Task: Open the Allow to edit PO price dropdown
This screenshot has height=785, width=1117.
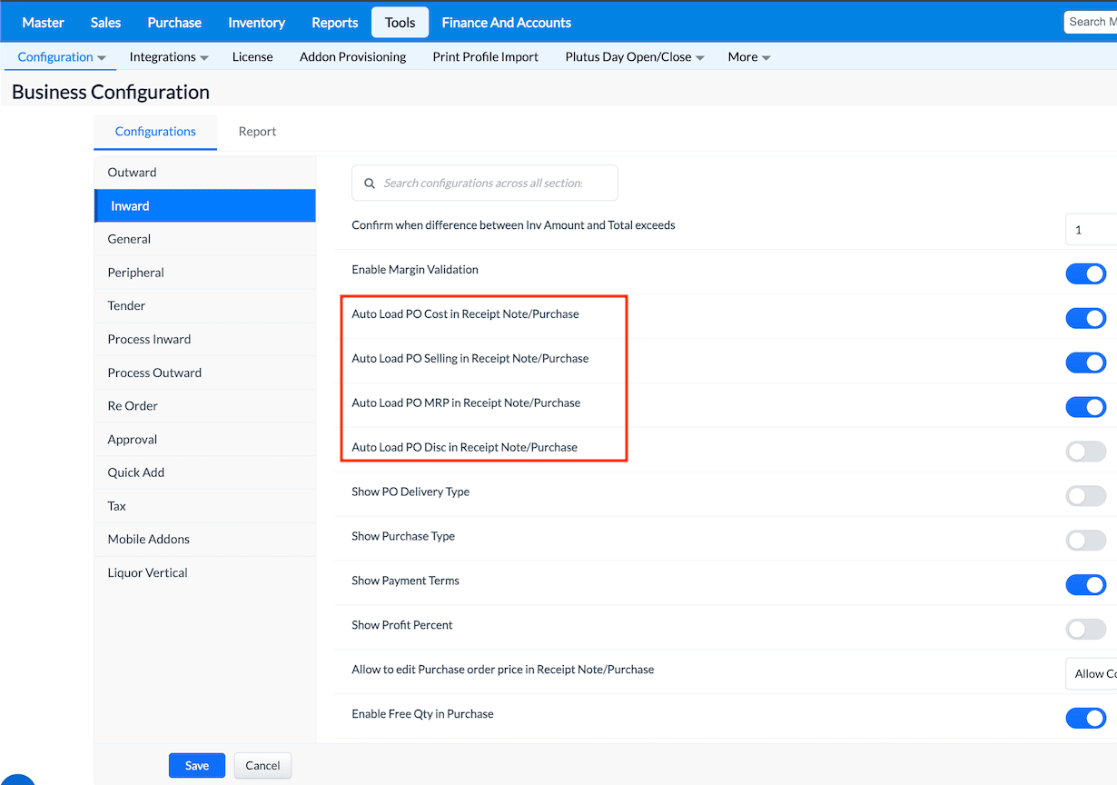Action: coord(1091,674)
